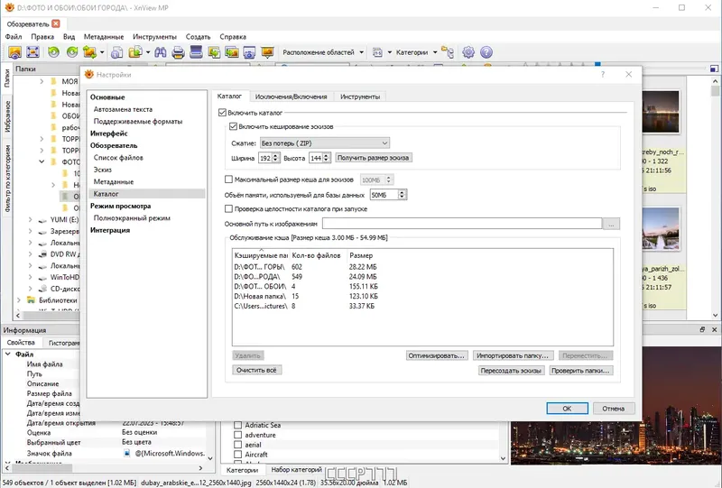Enable Проверка целостности каталога при запуске
Viewport: 722px width, 488px height.
[228, 208]
